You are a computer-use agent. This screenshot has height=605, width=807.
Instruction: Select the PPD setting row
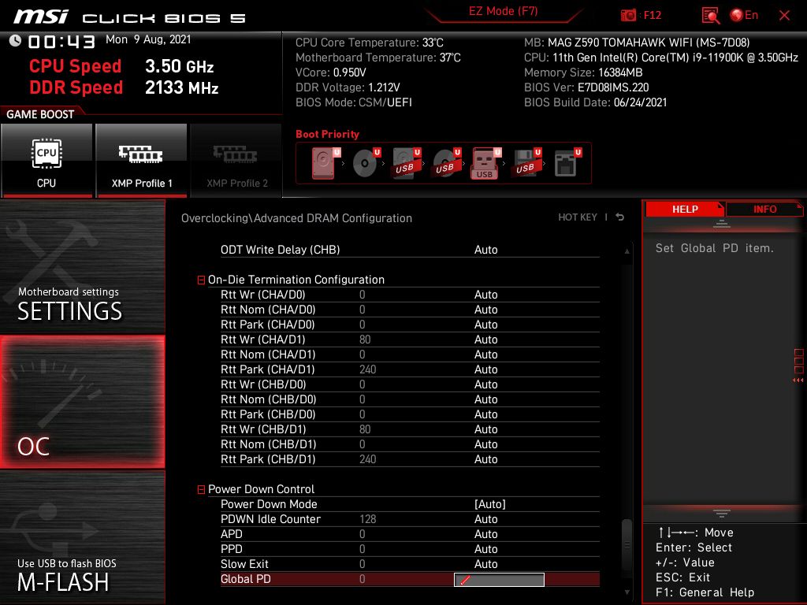pos(410,549)
